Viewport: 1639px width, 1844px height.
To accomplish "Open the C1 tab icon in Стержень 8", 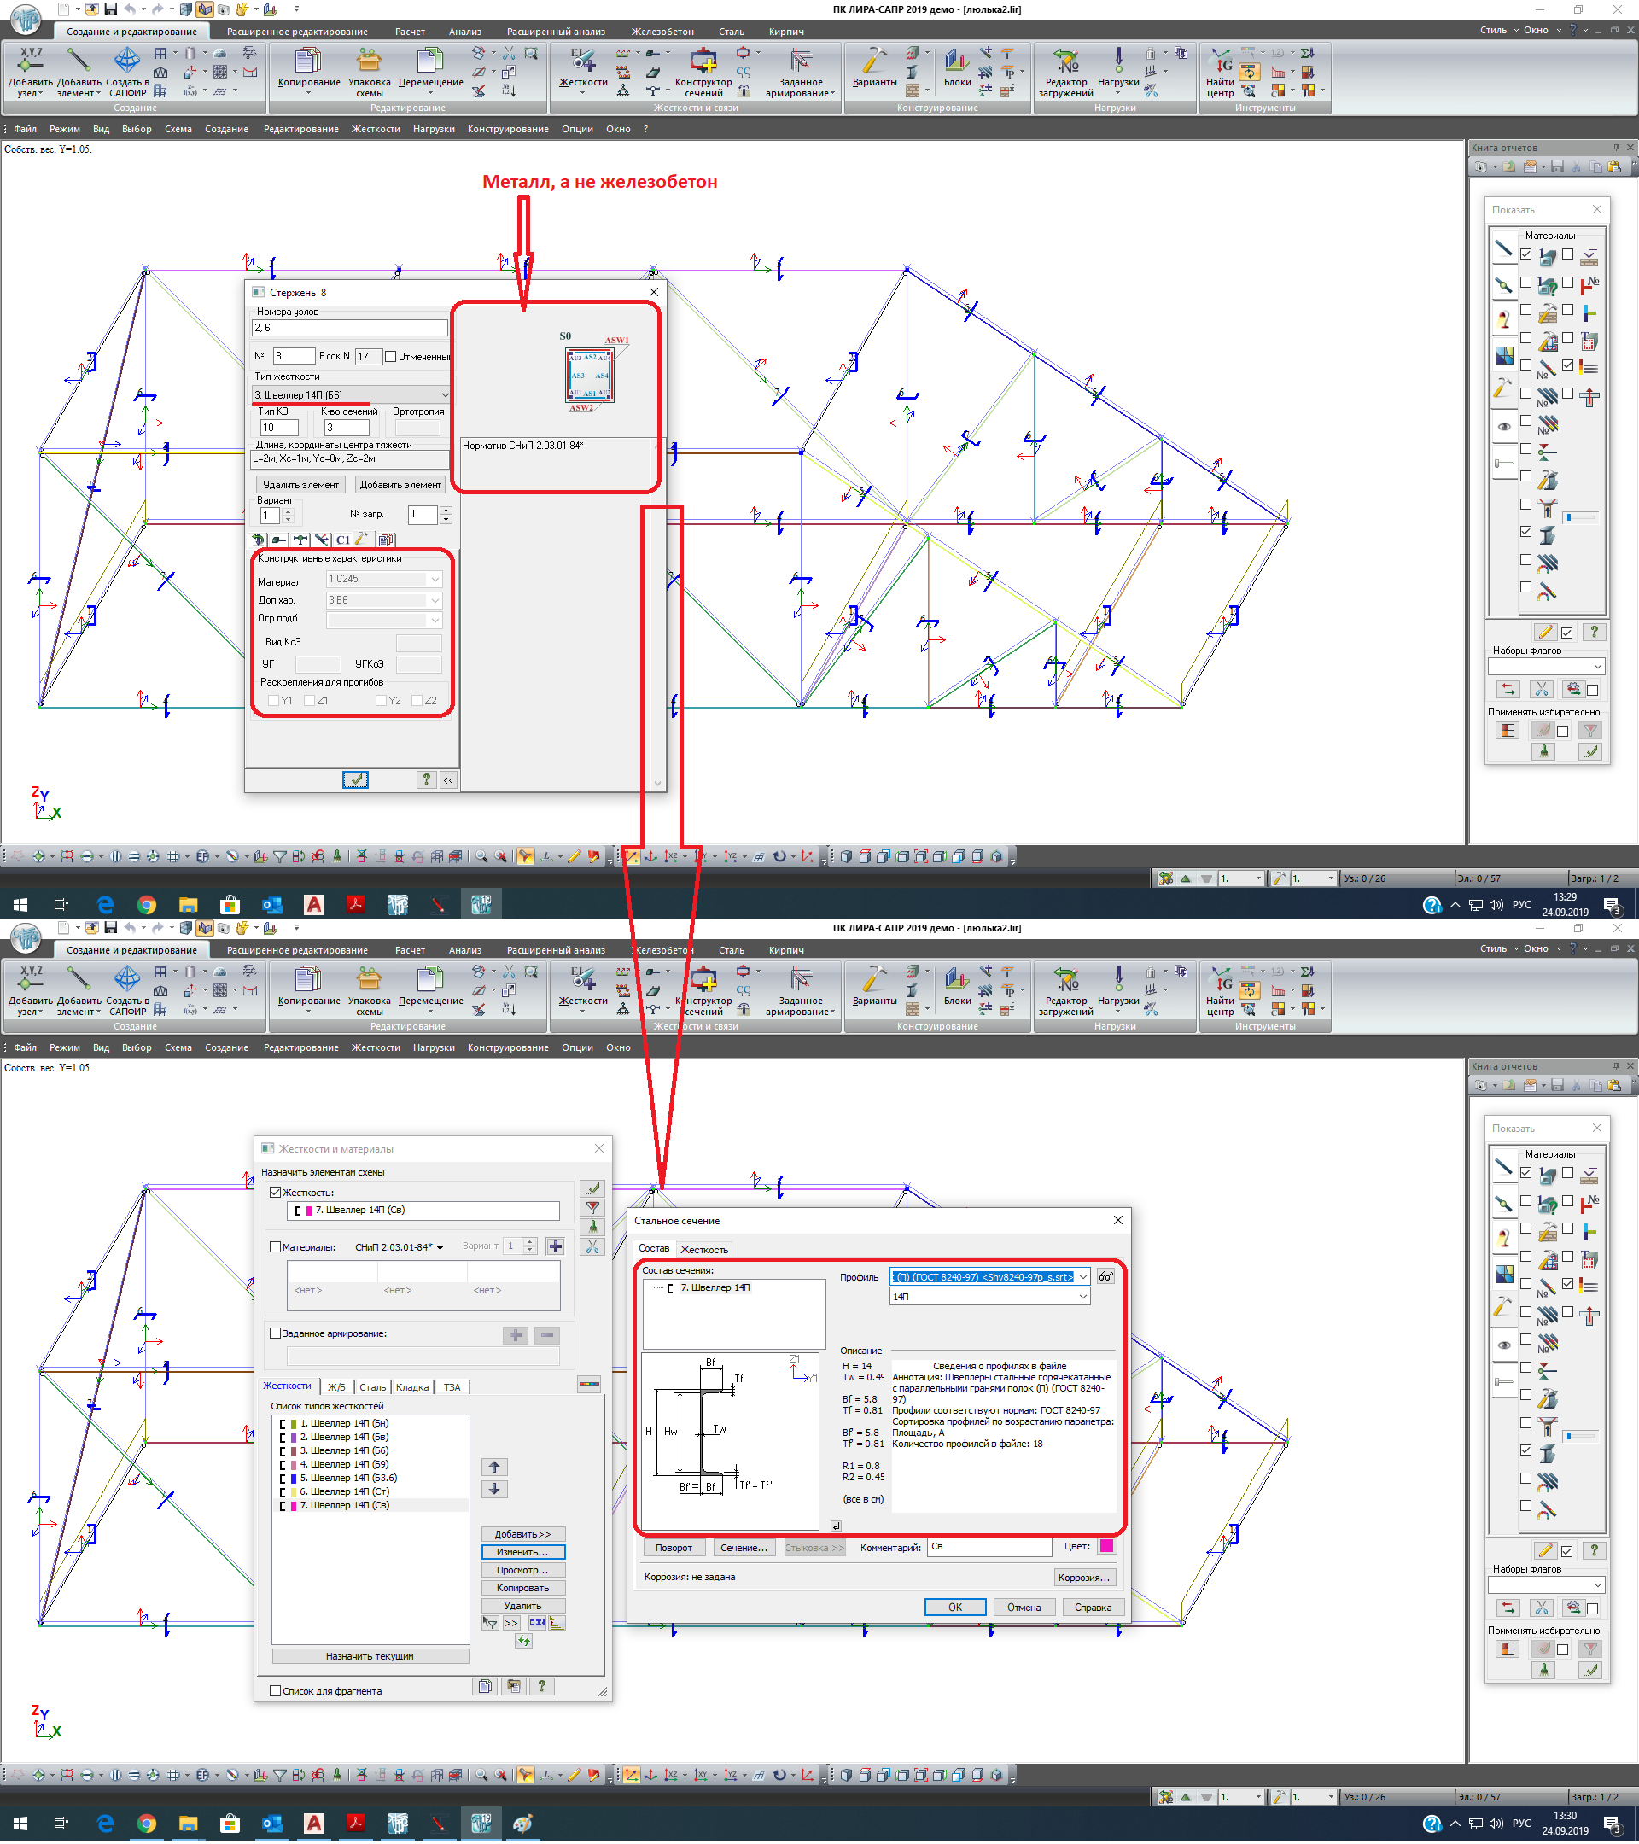I will pos(343,540).
